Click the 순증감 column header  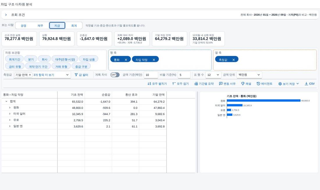[x=98, y=95]
